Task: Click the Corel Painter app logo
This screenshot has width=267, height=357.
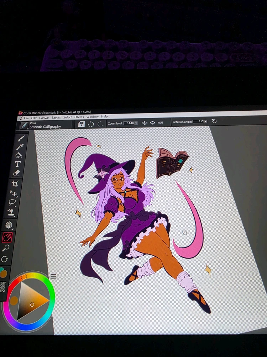Action: click(20, 113)
